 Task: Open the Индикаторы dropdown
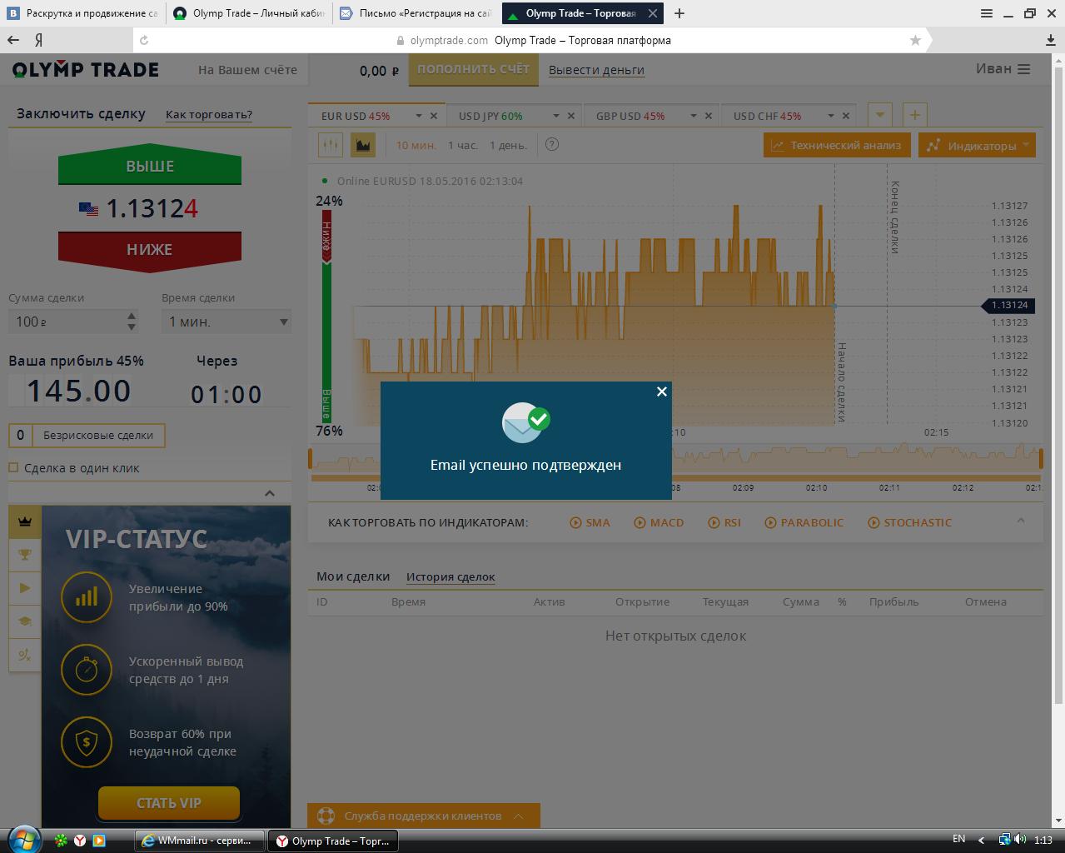click(x=977, y=145)
